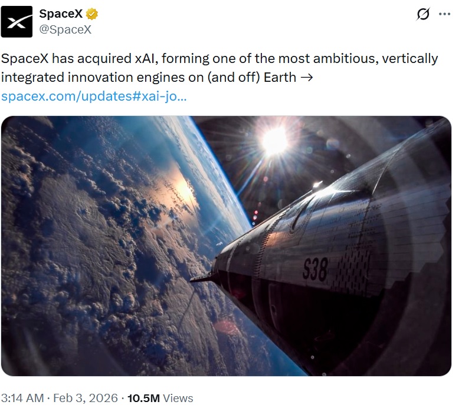Image resolution: width=462 pixels, height=415 pixels.
Task: Open the SpaceX profile avatar
Action: coord(17,21)
